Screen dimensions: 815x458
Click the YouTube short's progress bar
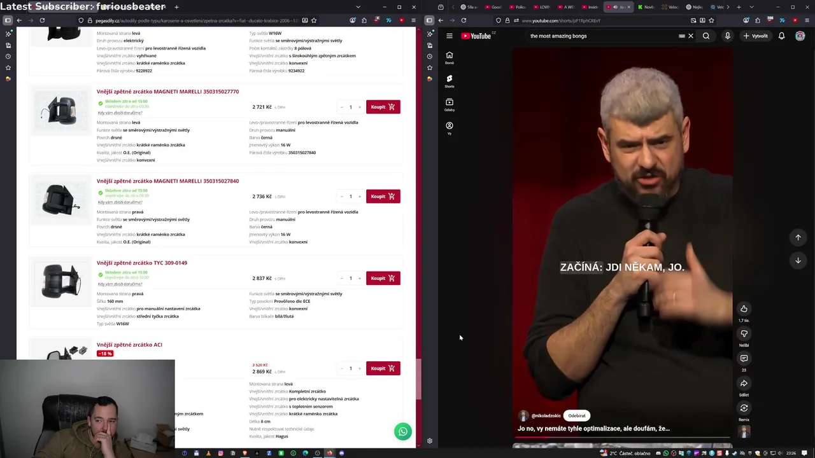(622, 438)
